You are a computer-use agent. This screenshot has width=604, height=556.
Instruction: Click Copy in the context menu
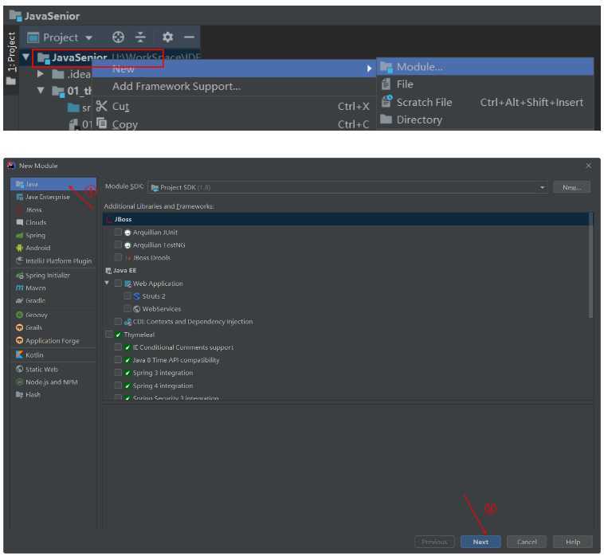tap(233, 124)
